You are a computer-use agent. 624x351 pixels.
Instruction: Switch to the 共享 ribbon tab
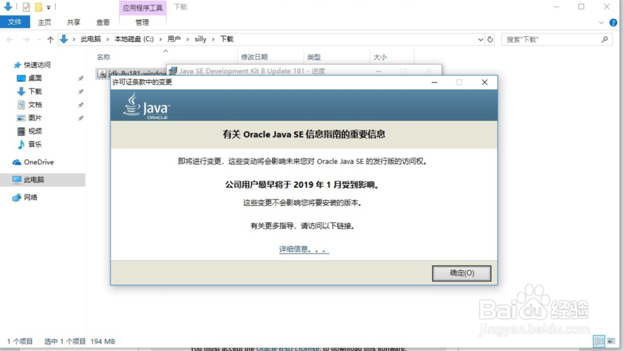click(74, 22)
